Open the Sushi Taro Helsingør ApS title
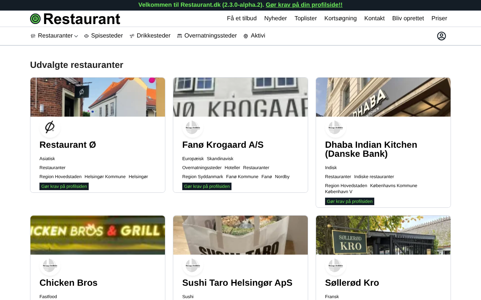Viewport: 481px width, 300px height. coord(237,283)
